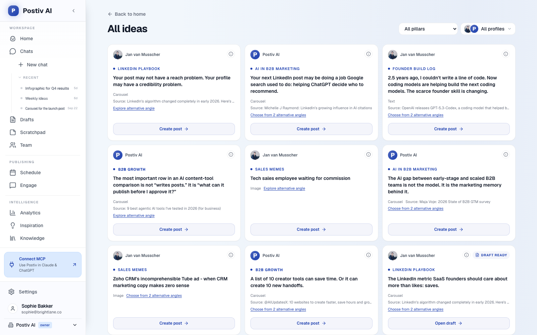Open the Connect MCP external link arrow
The width and height of the screenshot is (537, 335).
[x=75, y=265]
